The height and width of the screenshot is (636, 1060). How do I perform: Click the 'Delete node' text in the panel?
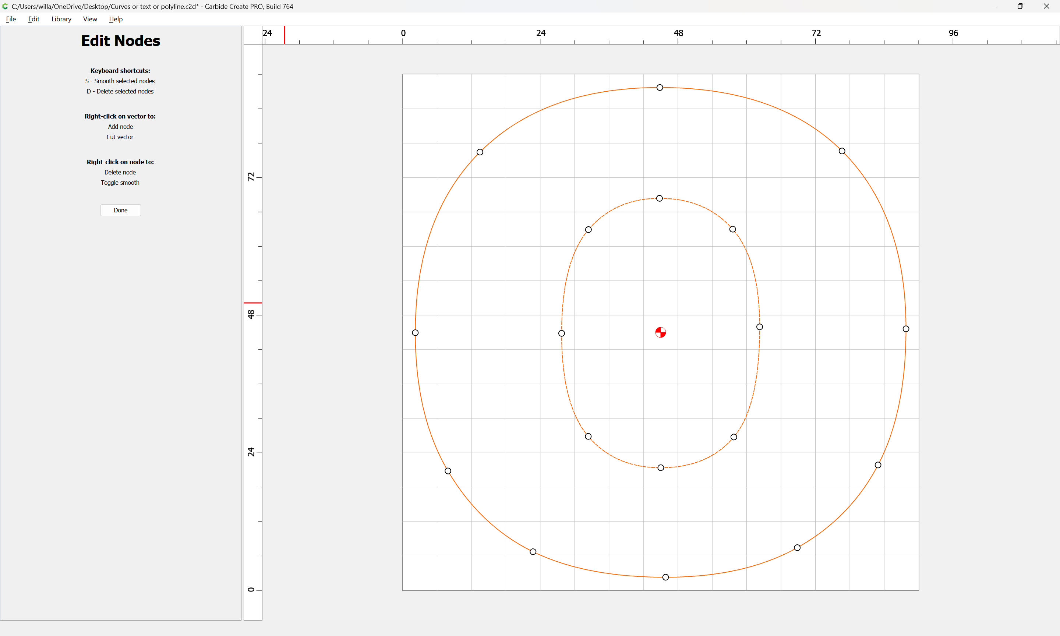coord(120,172)
